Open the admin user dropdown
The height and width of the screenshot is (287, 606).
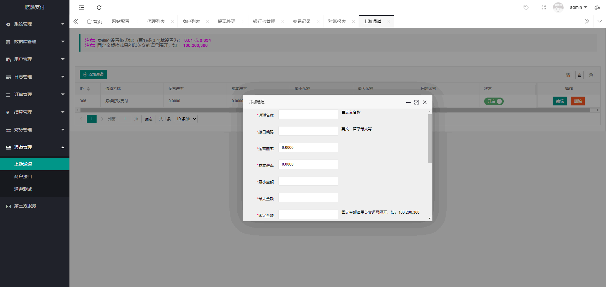[x=578, y=7]
